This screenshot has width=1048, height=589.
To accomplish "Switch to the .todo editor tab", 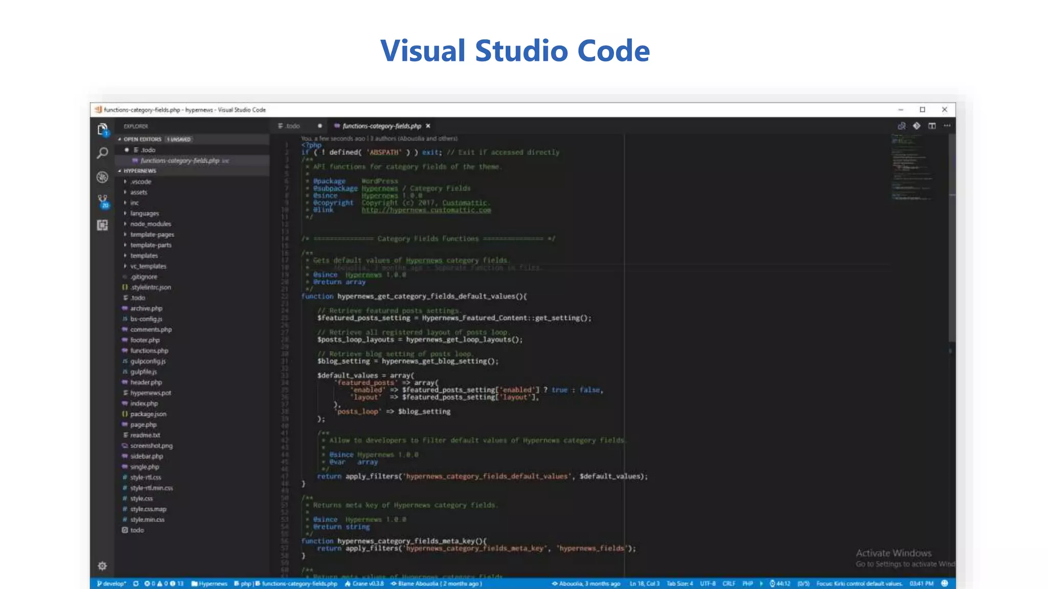I will pos(292,126).
